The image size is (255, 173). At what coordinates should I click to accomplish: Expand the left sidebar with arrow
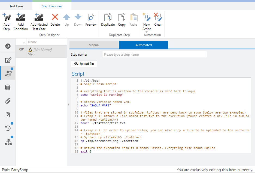tap(8, 46)
